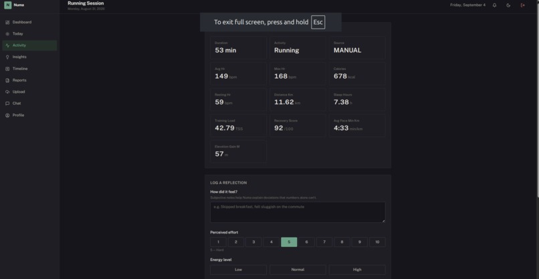Image resolution: width=539 pixels, height=279 pixels.
Task: Open the Insights section
Action: (29, 57)
